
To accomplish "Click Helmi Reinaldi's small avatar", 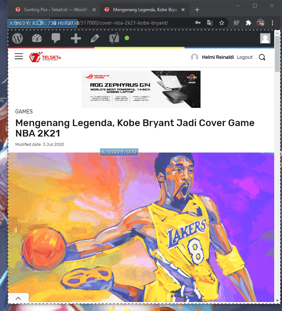I will tap(195, 57).
